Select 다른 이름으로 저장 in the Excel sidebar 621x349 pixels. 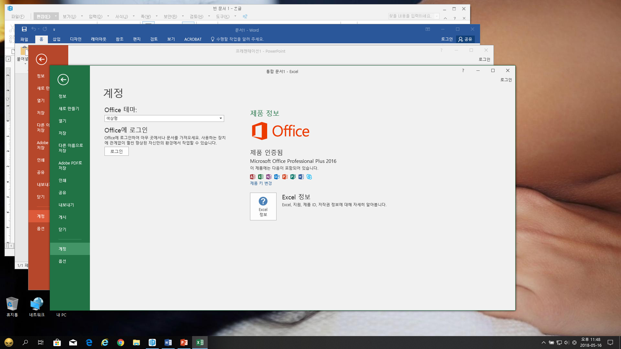coord(70,148)
